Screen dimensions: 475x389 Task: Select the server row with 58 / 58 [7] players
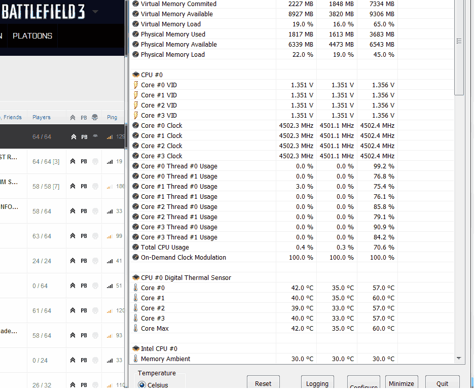click(62, 186)
